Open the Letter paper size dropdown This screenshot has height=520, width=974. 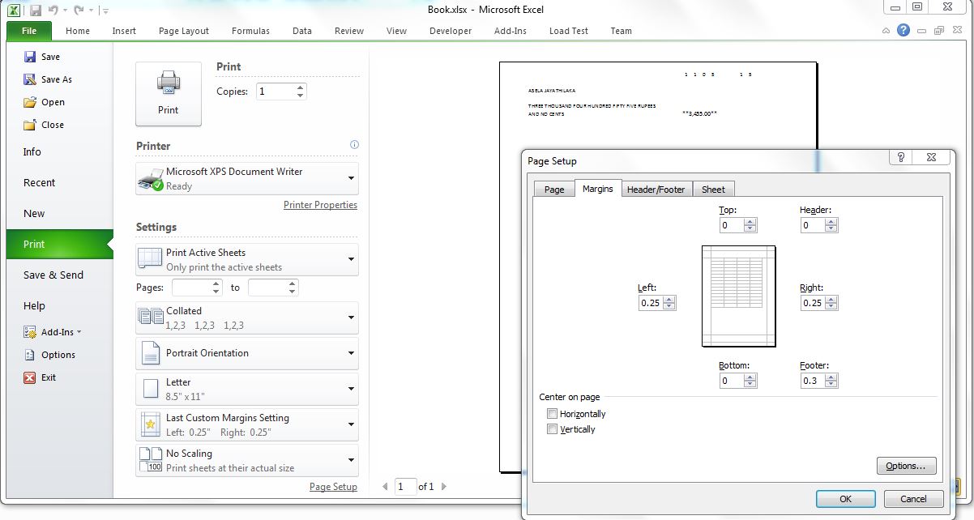click(x=247, y=389)
